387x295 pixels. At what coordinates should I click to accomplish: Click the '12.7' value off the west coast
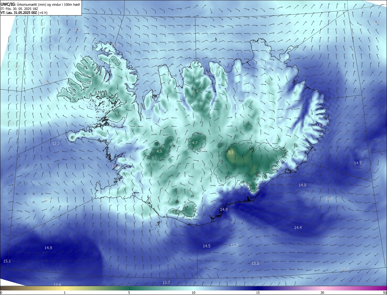[56, 144]
